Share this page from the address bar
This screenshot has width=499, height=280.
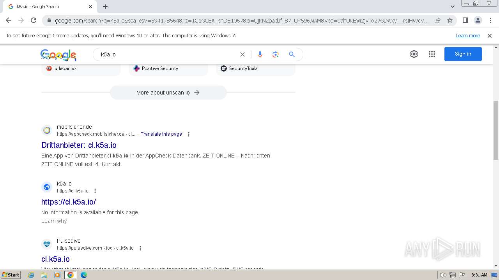437,20
